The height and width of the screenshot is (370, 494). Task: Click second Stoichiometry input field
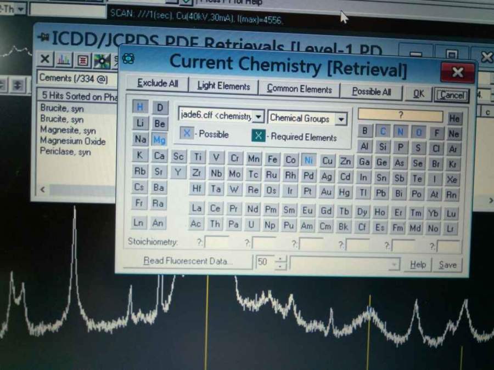pyautogui.click(x=264, y=243)
